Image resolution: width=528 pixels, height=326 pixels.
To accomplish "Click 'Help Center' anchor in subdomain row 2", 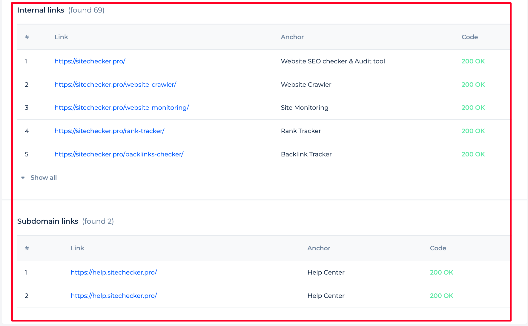I will 326,296.
